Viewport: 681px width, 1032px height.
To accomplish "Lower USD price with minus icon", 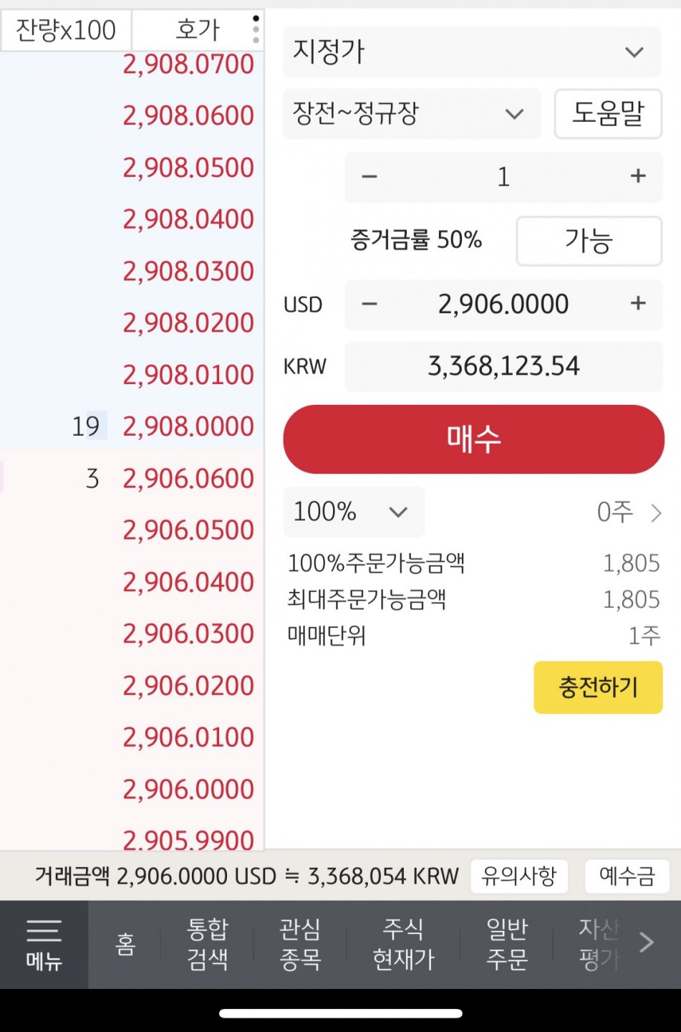I will tap(370, 304).
